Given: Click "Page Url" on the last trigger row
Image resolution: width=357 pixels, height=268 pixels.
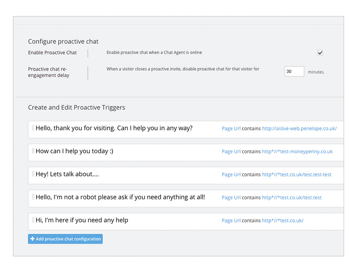Looking at the screenshot, I should [x=231, y=220].
